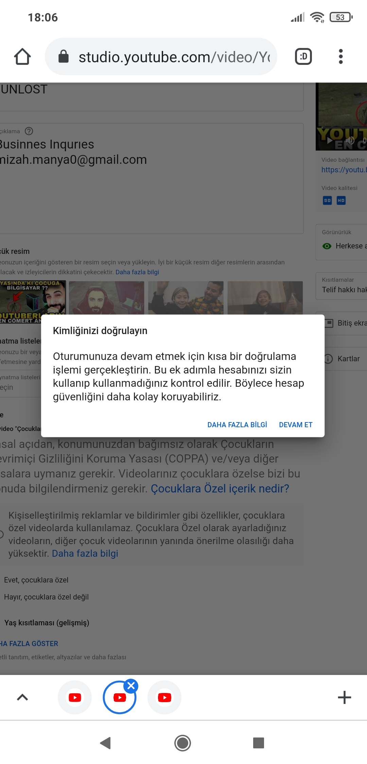The height and width of the screenshot is (764, 367).
Task: Select the third thumbnail with two people
Action: pos(186,298)
